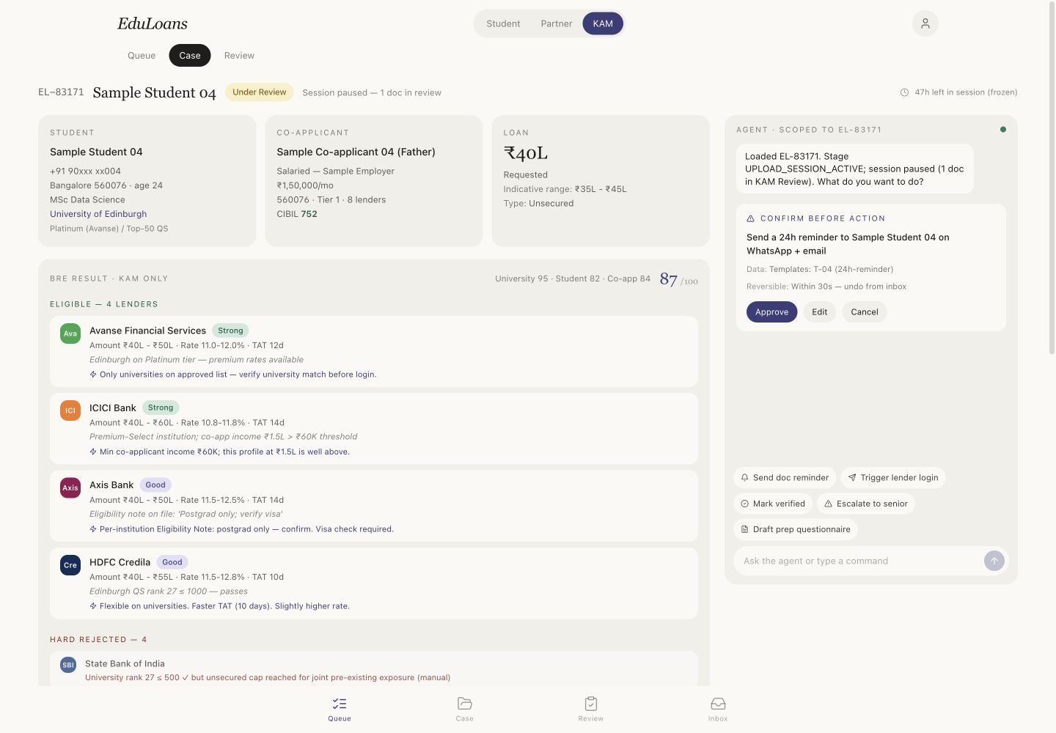Click the Axis Bank logo badge
Screen dimensions: 1056x733
pyautogui.click(x=70, y=487)
